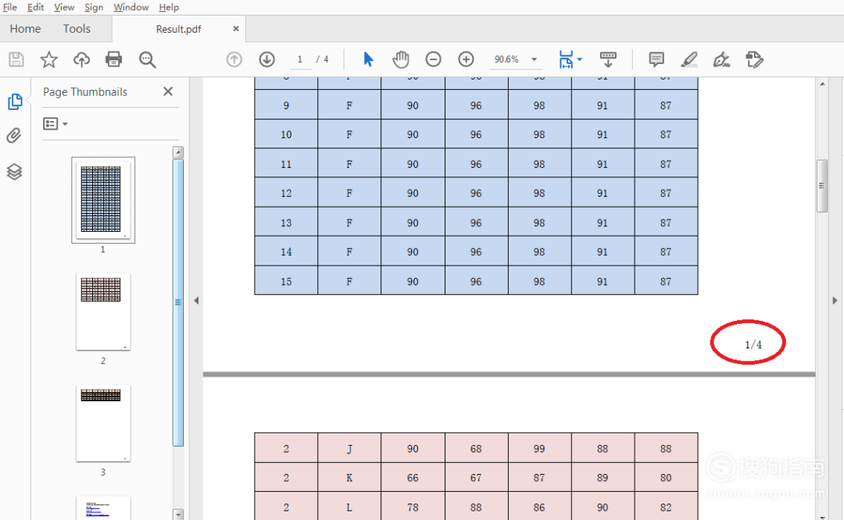
Task: Add a sticky note comment
Action: point(656,59)
